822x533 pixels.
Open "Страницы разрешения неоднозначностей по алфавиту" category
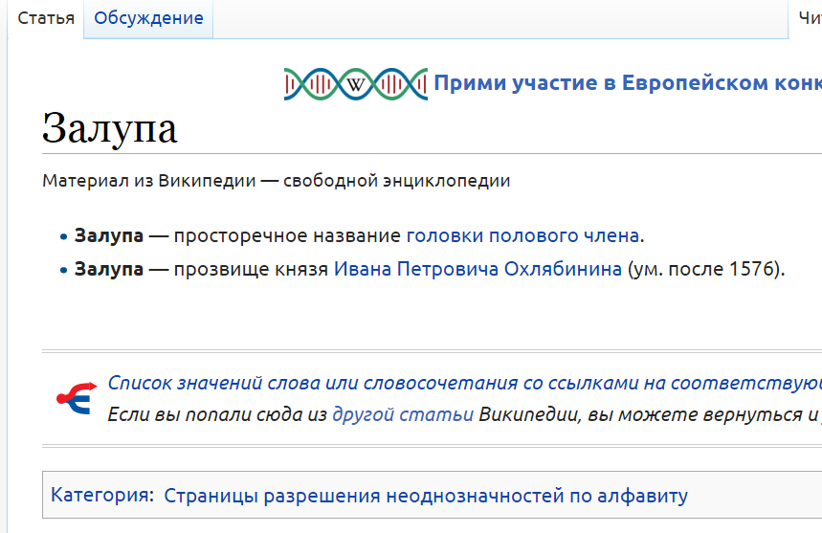[426, 496]
